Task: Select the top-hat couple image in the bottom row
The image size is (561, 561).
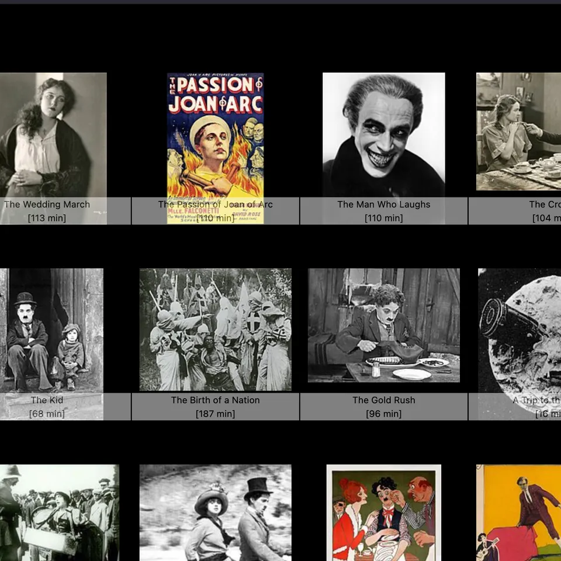Action: [215, 511]
